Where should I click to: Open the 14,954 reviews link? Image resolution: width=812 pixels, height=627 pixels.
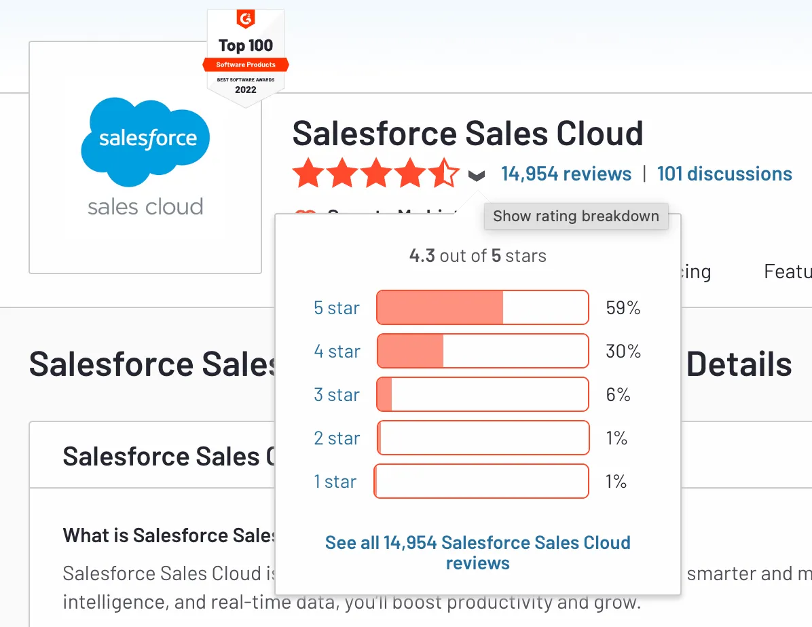coord(566,174)
